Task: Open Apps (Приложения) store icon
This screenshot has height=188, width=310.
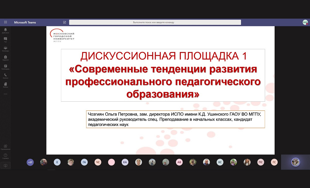Action: pos(5,147)
